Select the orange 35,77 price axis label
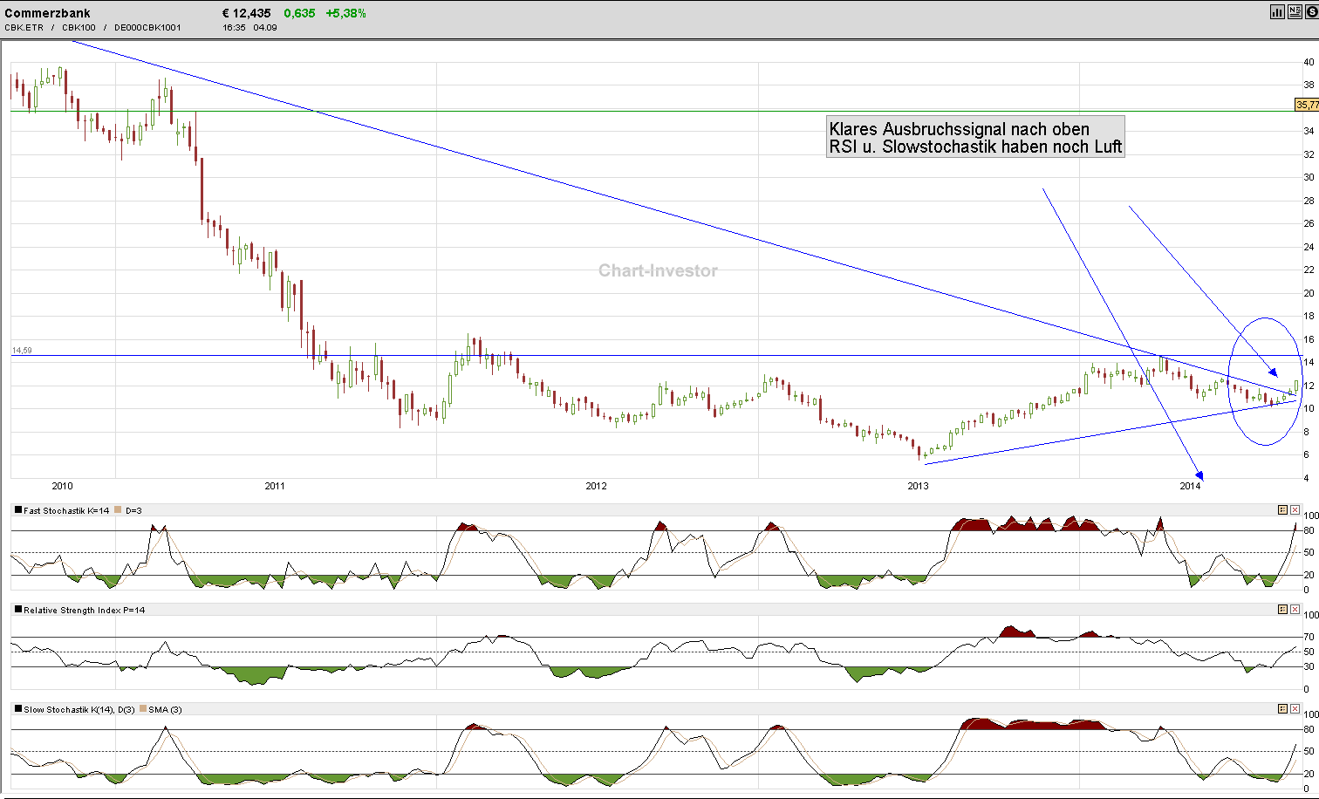 1306,105
